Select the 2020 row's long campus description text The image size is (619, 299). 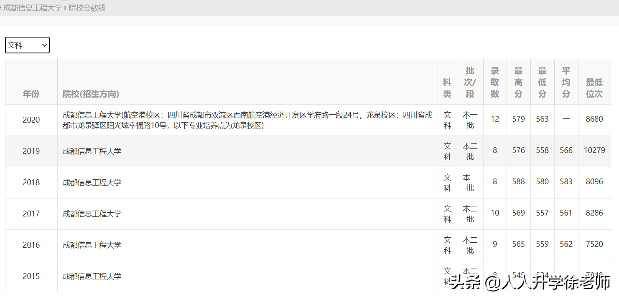point(247,120)
